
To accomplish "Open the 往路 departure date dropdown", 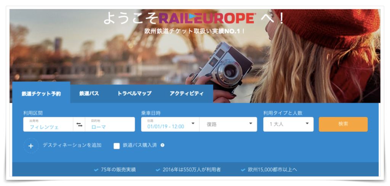I will click(170, 124).
